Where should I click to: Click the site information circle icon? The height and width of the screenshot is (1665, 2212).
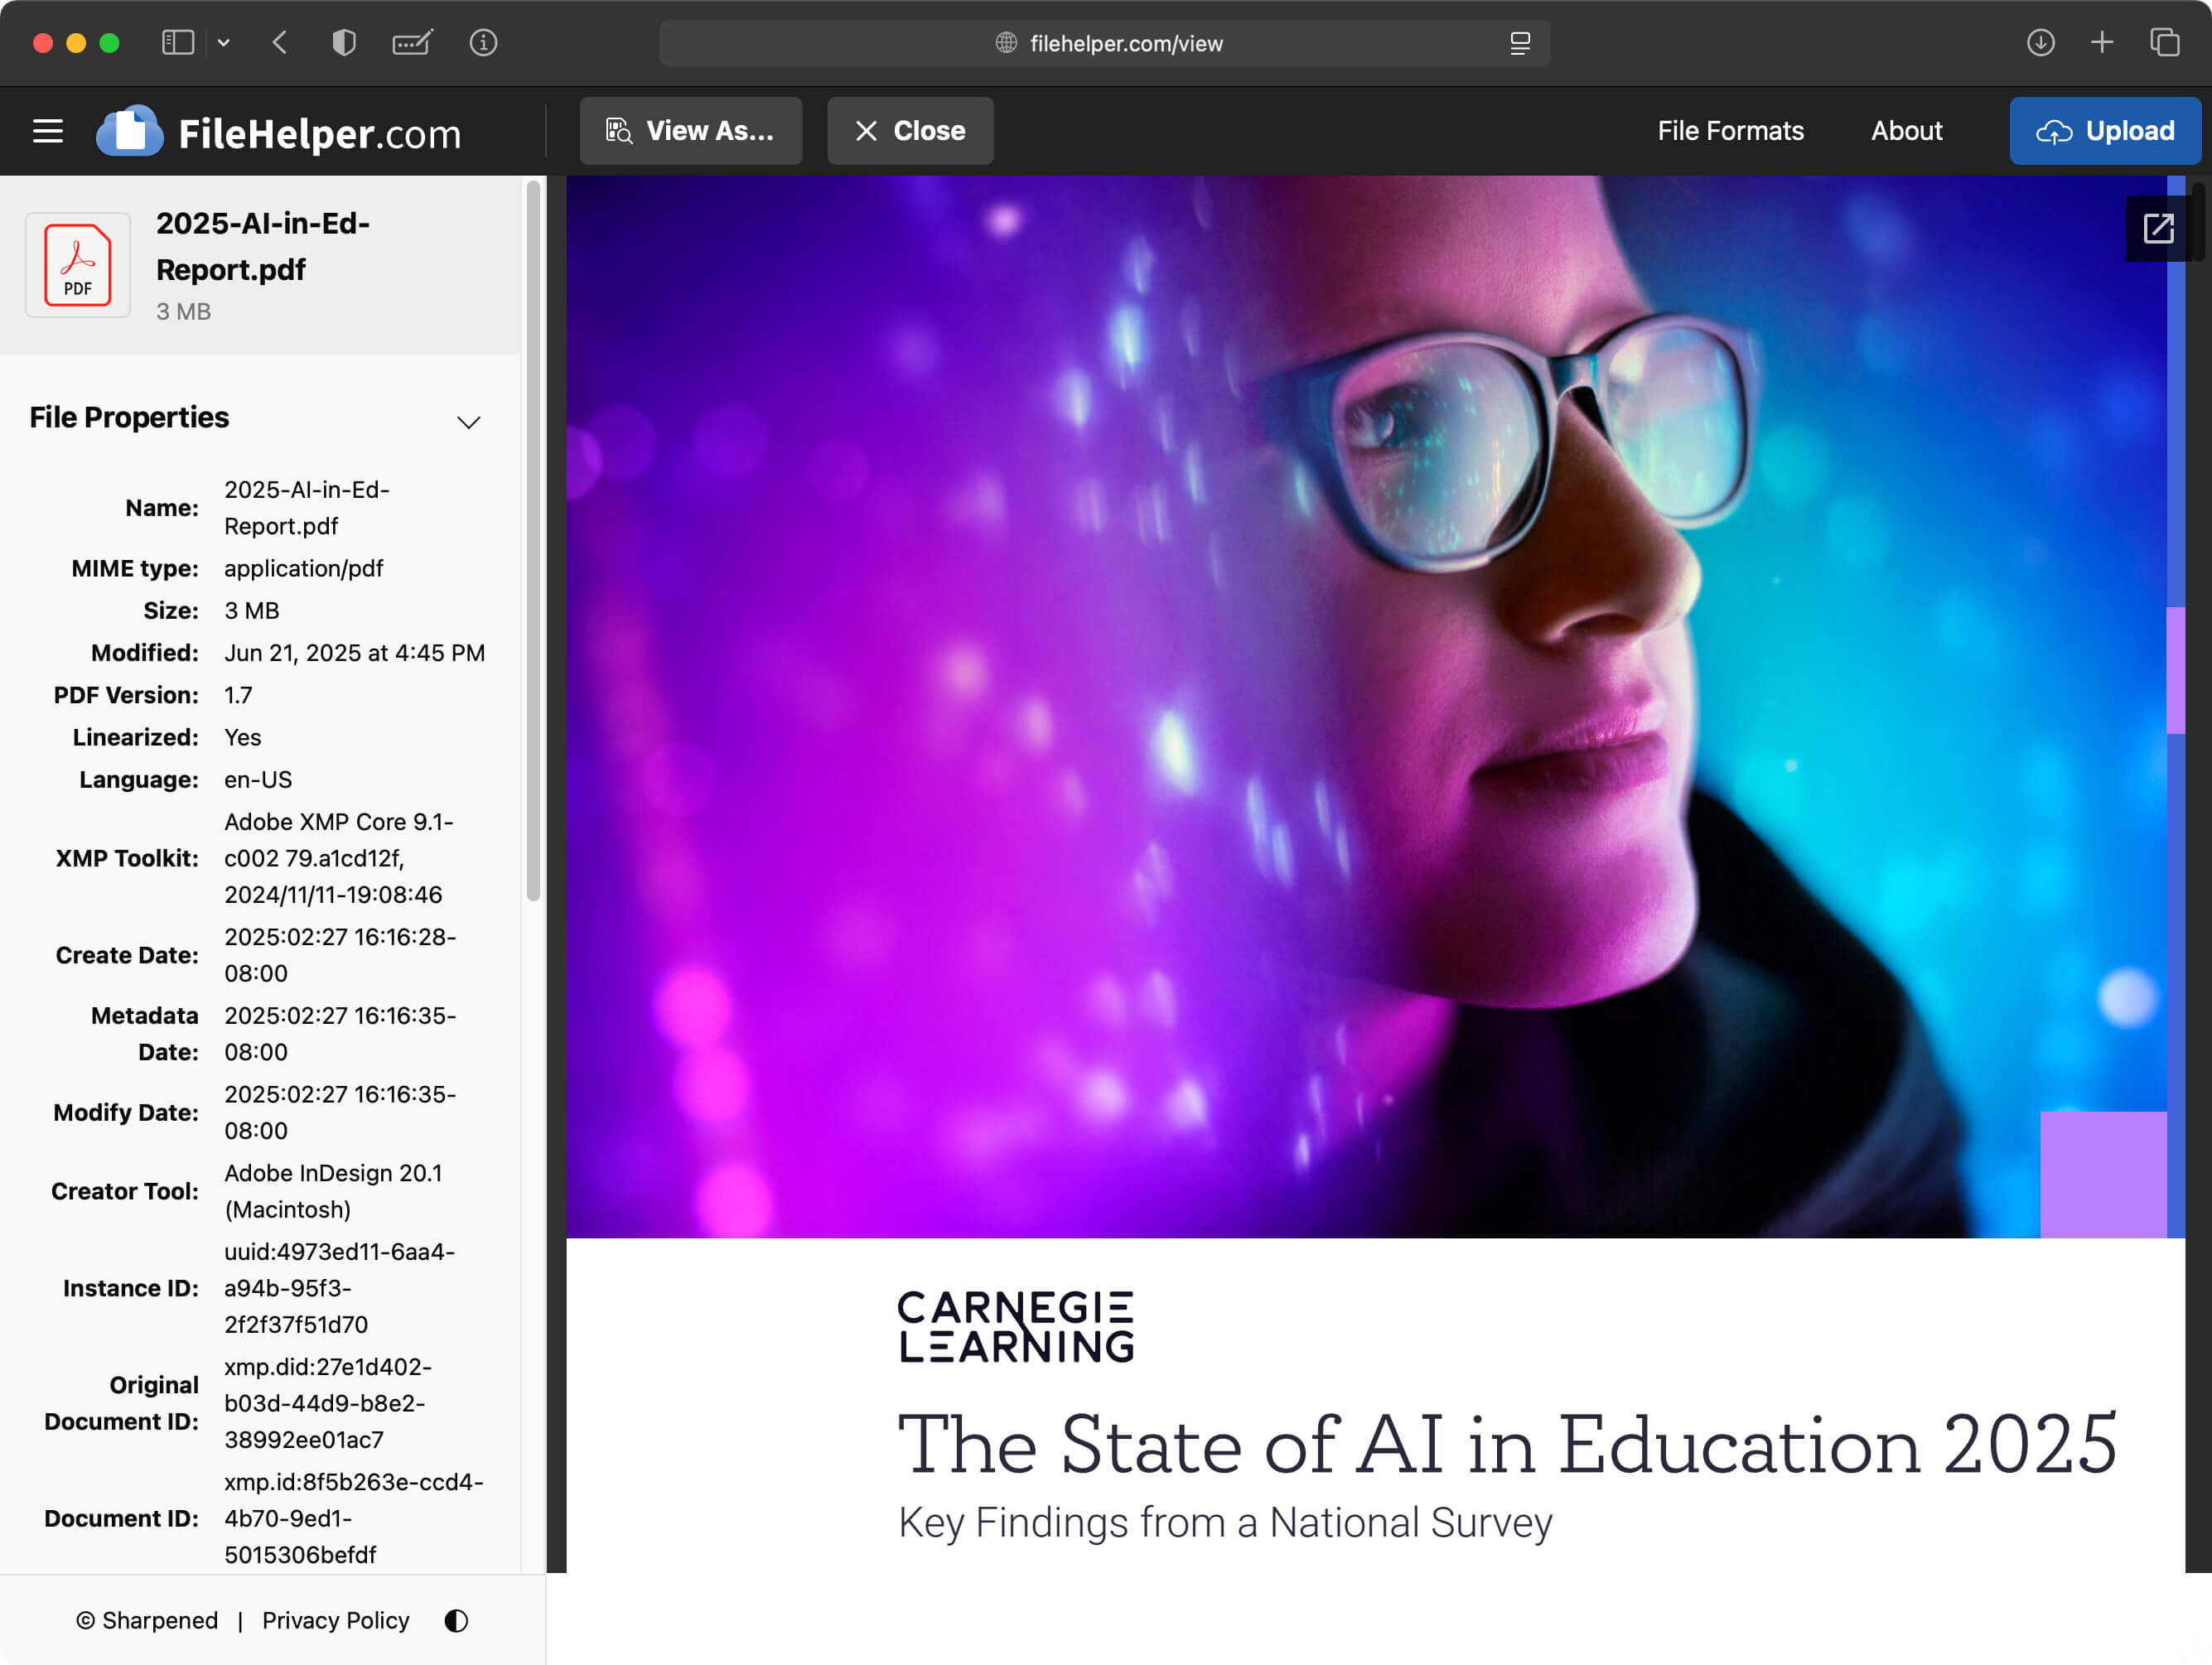tap(484, 43)
